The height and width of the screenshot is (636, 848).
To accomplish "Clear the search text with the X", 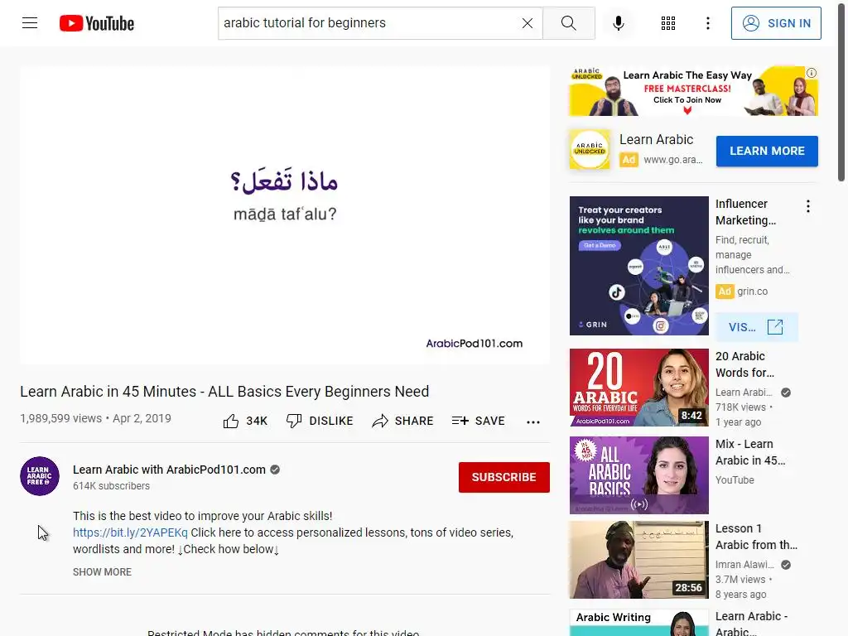I will point(528,23).
